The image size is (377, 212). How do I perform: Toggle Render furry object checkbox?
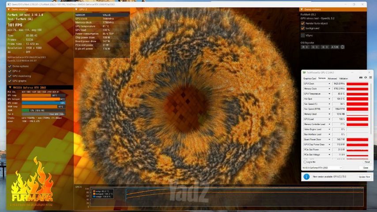tap(303, 23)
